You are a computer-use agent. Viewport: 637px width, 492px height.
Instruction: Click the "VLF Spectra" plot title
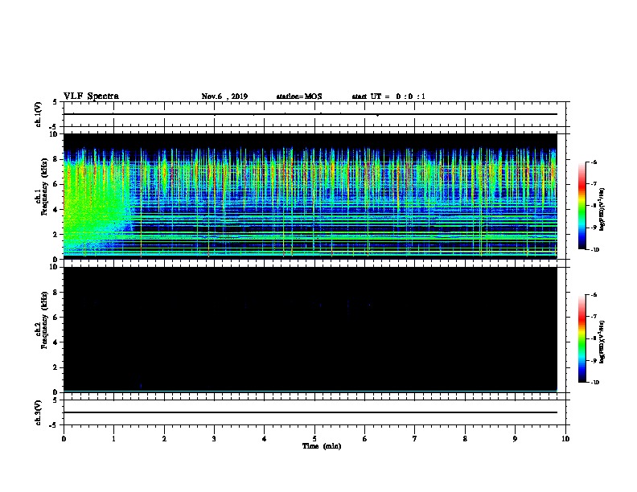point(91,96)
